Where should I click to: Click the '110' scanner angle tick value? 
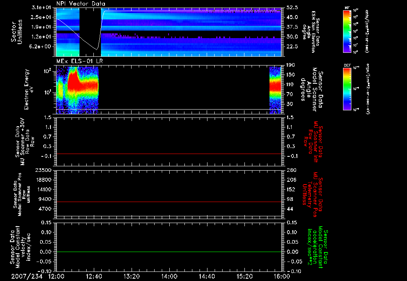(291, 85)
